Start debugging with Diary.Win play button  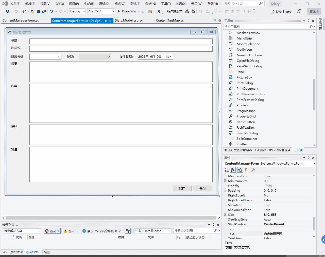click(x=119, y=11)
